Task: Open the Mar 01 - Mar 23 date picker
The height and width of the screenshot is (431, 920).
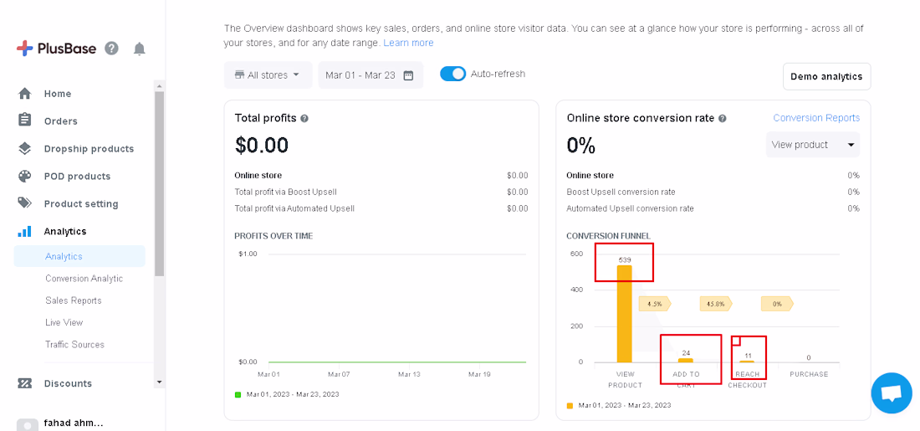Action: coord(371,75)
